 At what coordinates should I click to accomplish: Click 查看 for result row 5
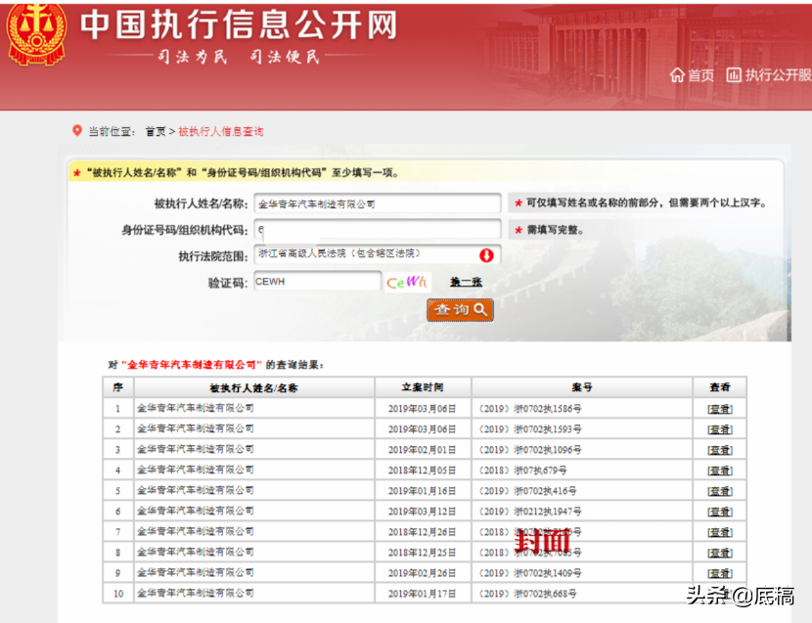tap(720, 491)
